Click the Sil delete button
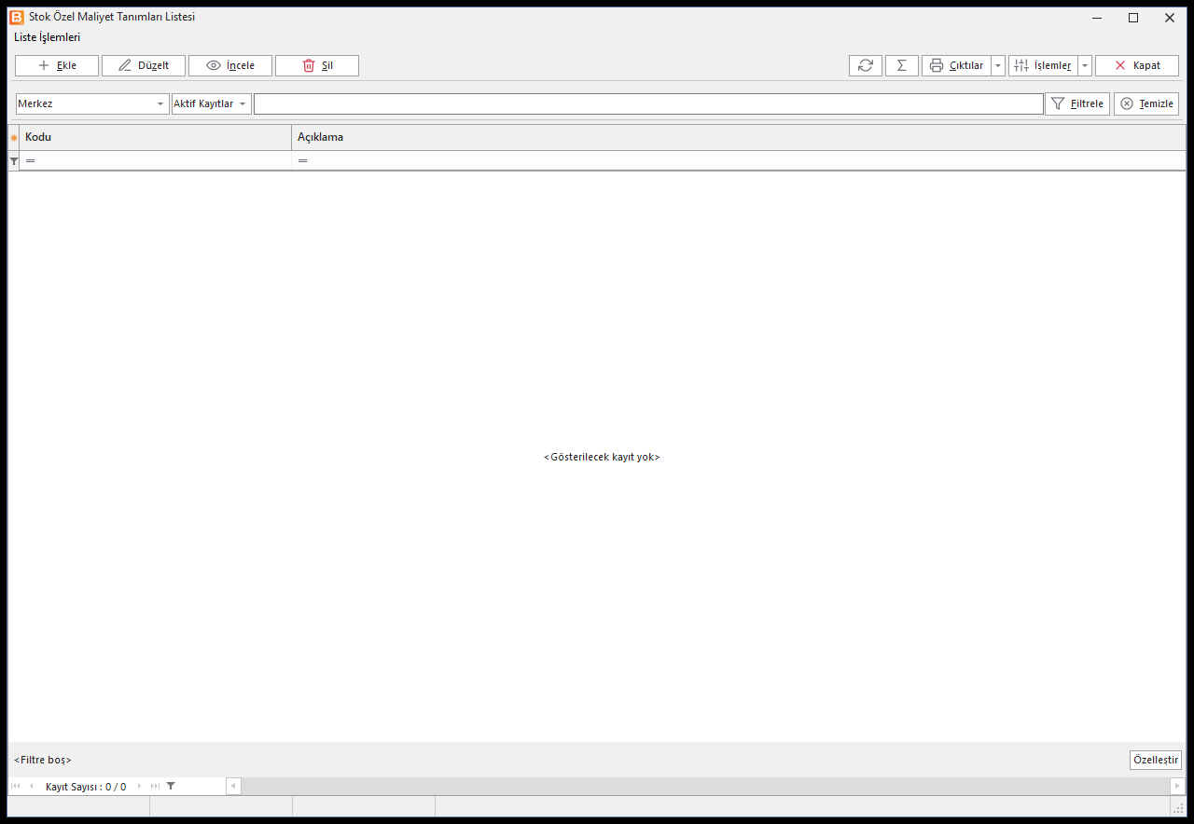The width and height of the screenshot is (1194, 824). (317, 65)
